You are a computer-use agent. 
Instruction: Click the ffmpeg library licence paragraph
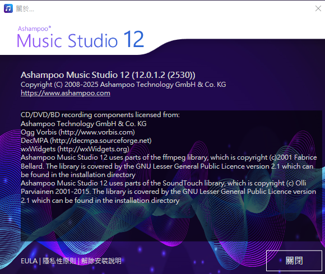click(x=169, y=166)
